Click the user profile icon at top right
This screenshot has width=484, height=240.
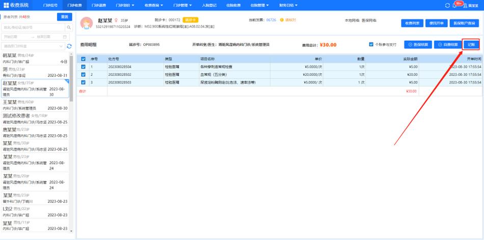coord(465,6)
